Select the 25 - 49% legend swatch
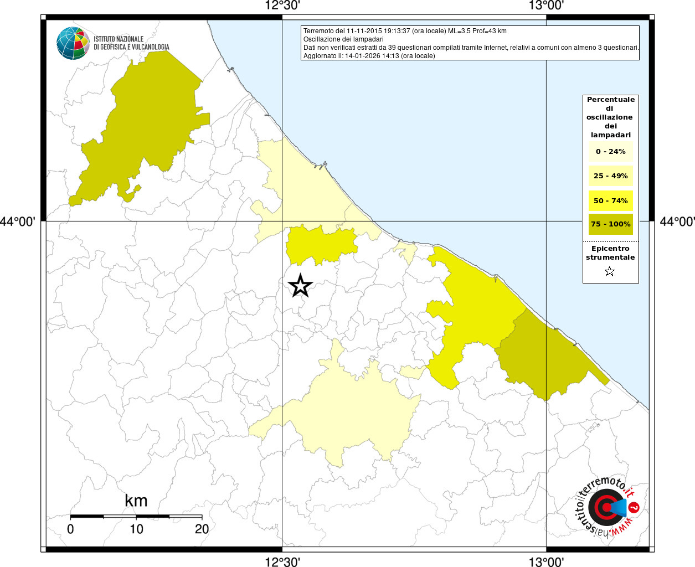Screen dimensions: 695x567 [610, 176]
